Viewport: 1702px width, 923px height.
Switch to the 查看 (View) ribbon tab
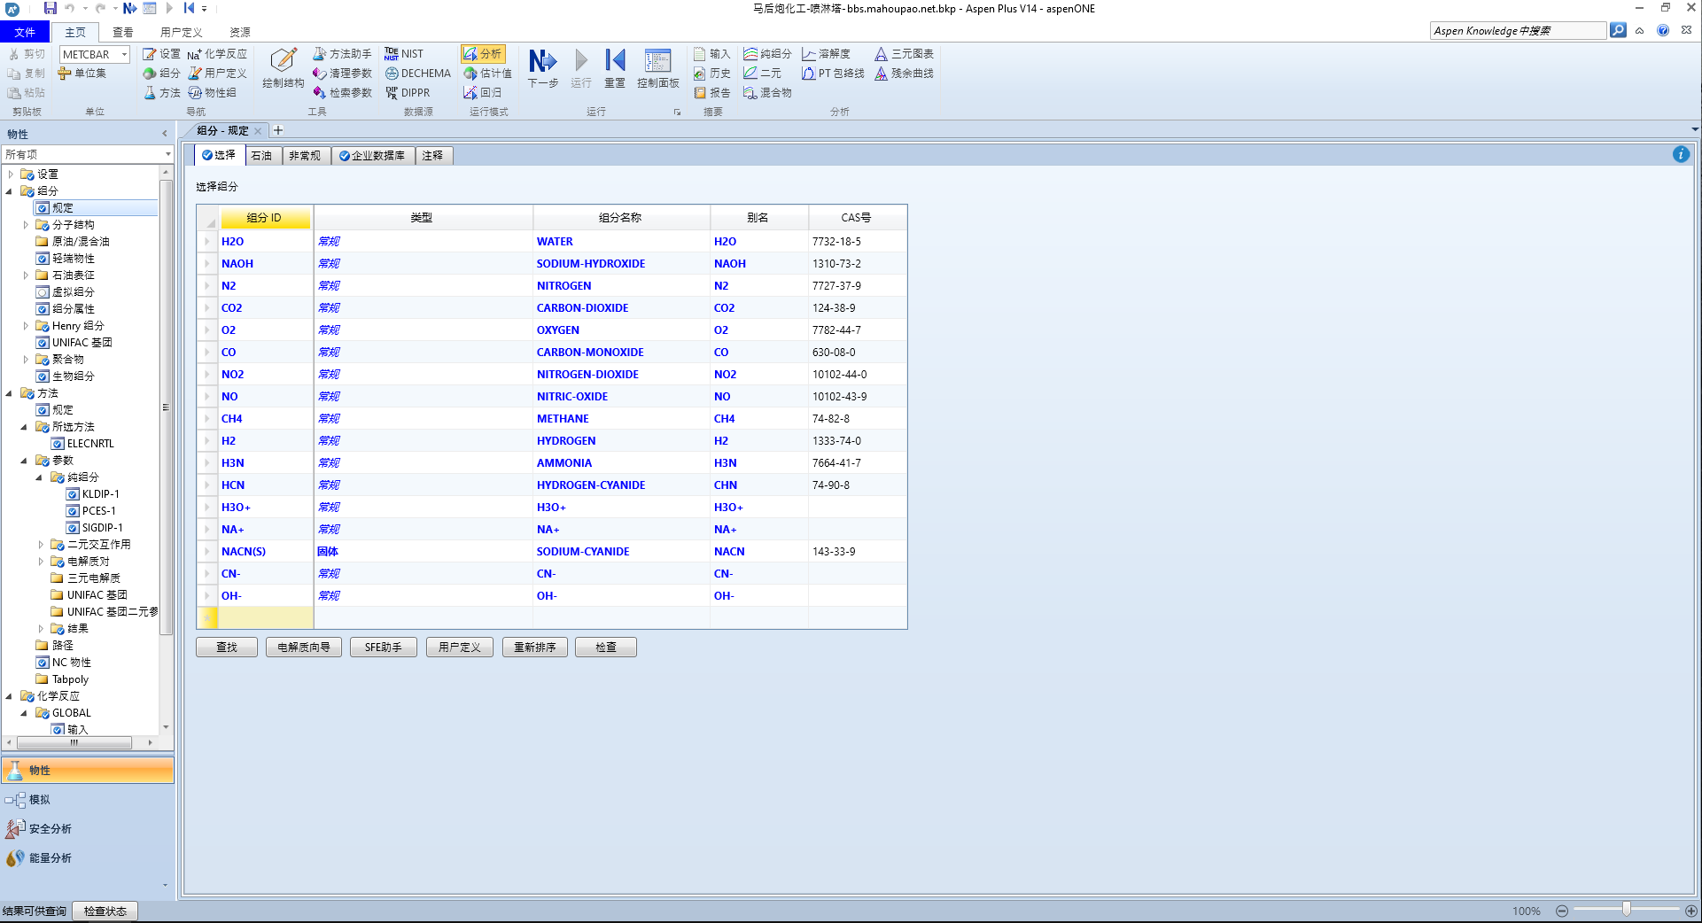[122, 32]
